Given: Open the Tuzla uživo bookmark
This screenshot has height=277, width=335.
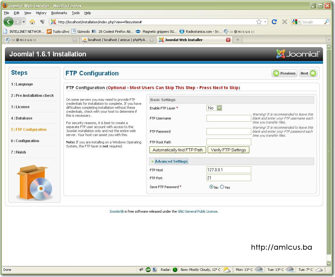Looking at the screenshot, I should click(58, 31).
